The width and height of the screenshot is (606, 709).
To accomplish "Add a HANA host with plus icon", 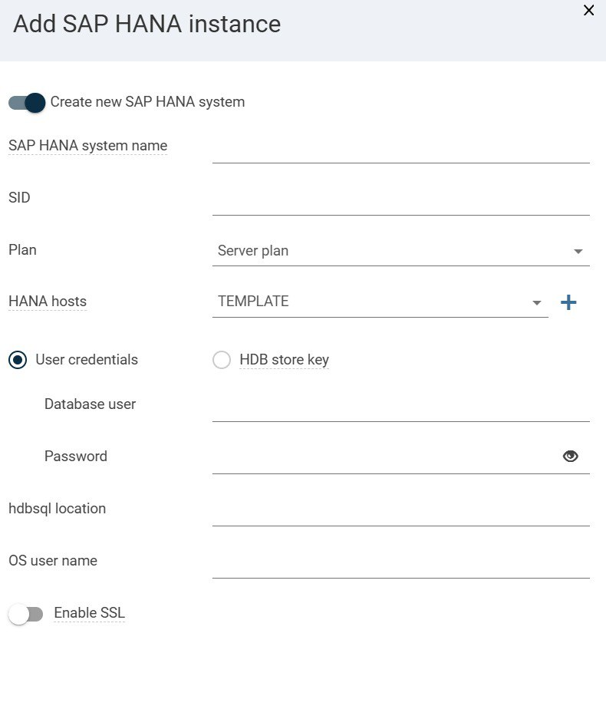I will click(568, 302).
